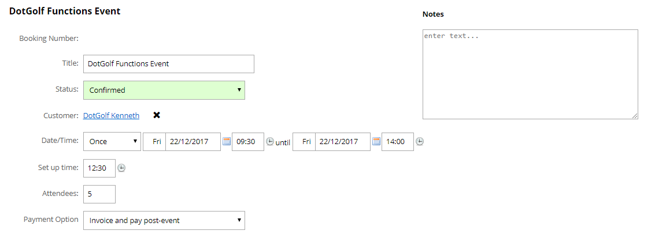Open the start date calendar picker icon
This screenshot has width=666, height=234.
pos(227,142)
